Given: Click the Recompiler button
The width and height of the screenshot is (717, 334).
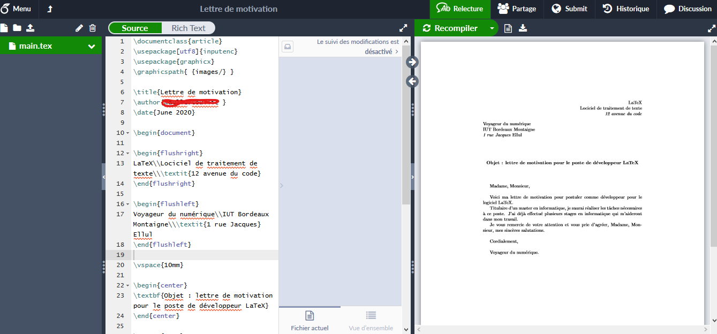Looking at the screenshot, I should [x=450, y=28].
